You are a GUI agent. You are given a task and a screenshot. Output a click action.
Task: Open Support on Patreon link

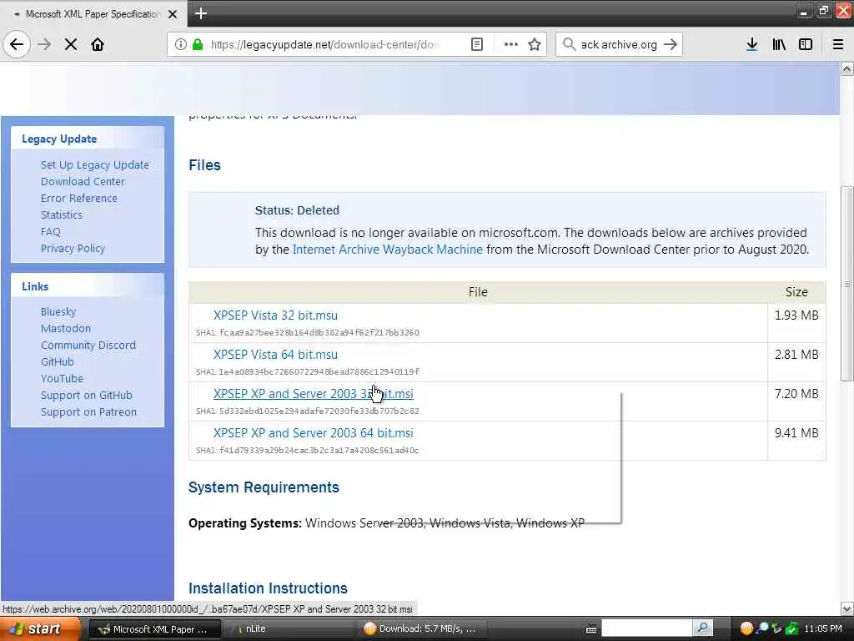(88, 412)
